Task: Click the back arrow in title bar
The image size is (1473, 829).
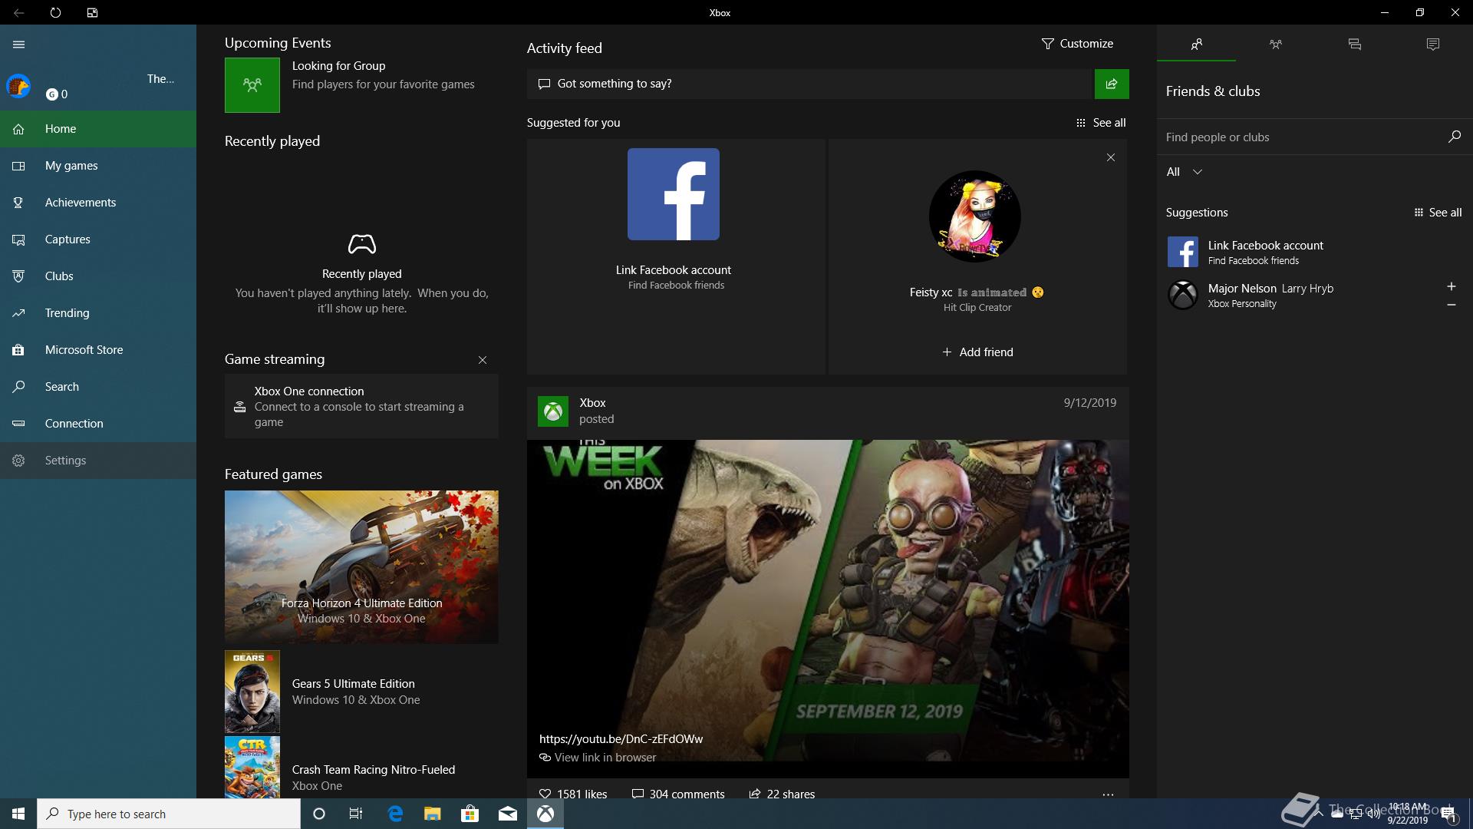Action: (x=18, y=12)
